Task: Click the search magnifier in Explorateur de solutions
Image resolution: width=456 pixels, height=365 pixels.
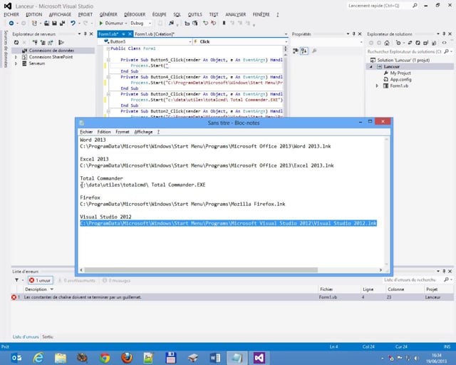Action: (x=447, y=51)
